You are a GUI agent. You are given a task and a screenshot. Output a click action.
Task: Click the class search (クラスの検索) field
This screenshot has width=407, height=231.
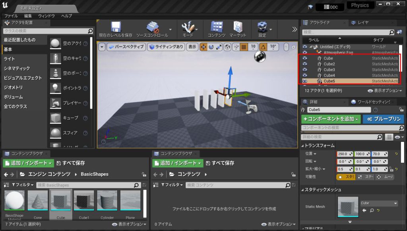[x=48, y=31]
